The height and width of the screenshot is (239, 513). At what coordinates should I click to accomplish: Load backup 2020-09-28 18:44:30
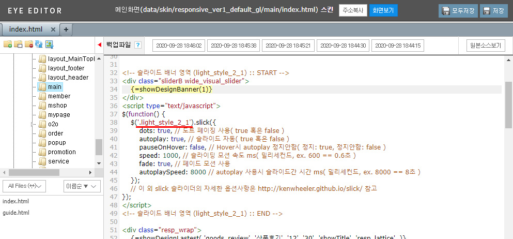coord(343,46)
